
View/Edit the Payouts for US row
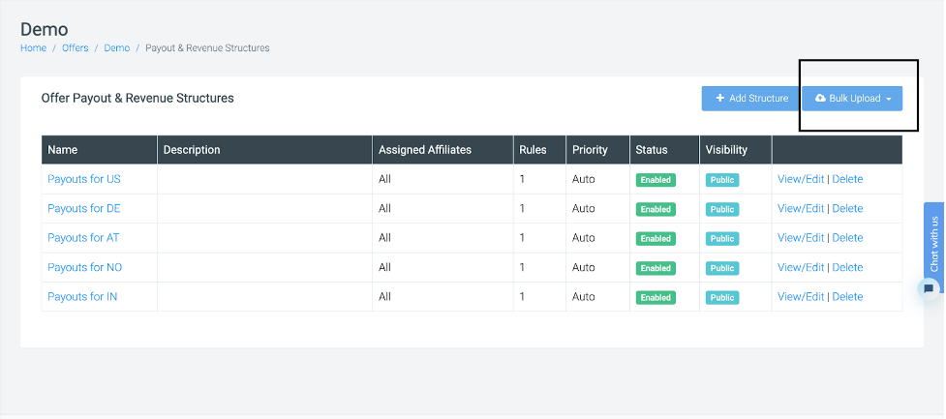click(800, 179)
